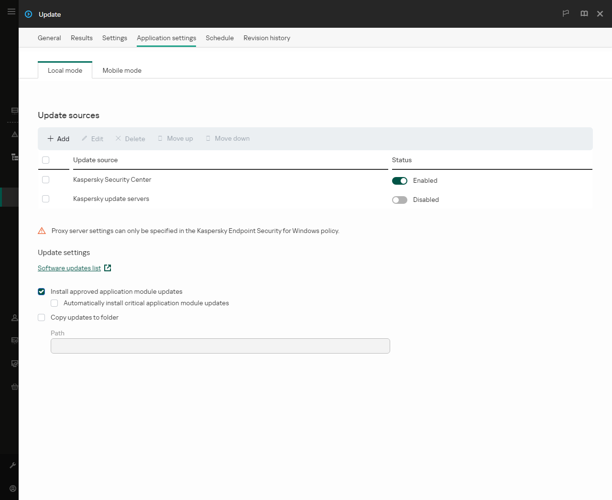The image size is (612, 500).
Task: Enable Copy updates to folder
Action: pos(41,317)
